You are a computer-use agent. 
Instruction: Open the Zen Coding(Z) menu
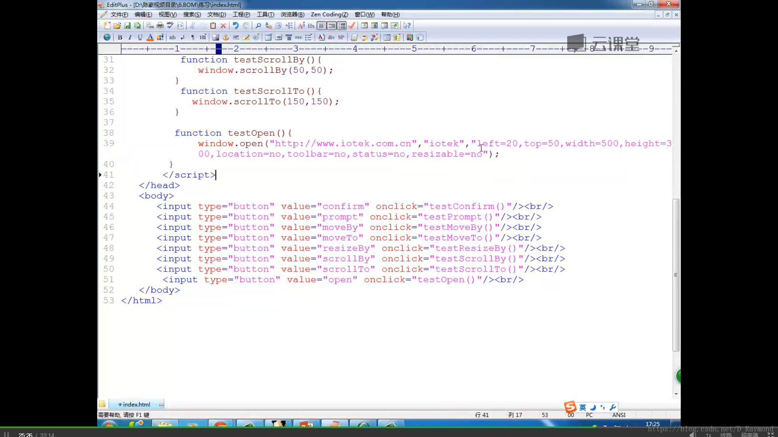(329, 15)
